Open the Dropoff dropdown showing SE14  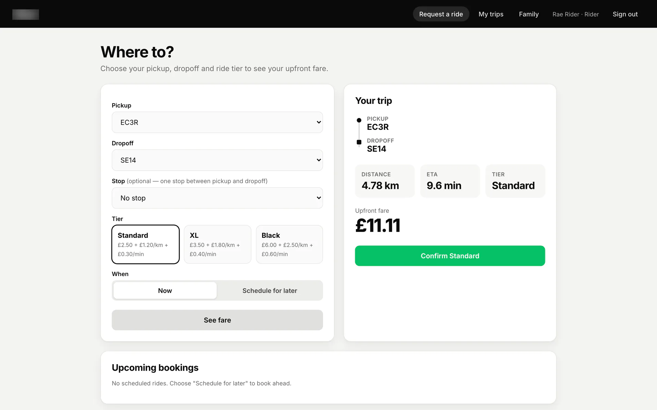(217, 160)
